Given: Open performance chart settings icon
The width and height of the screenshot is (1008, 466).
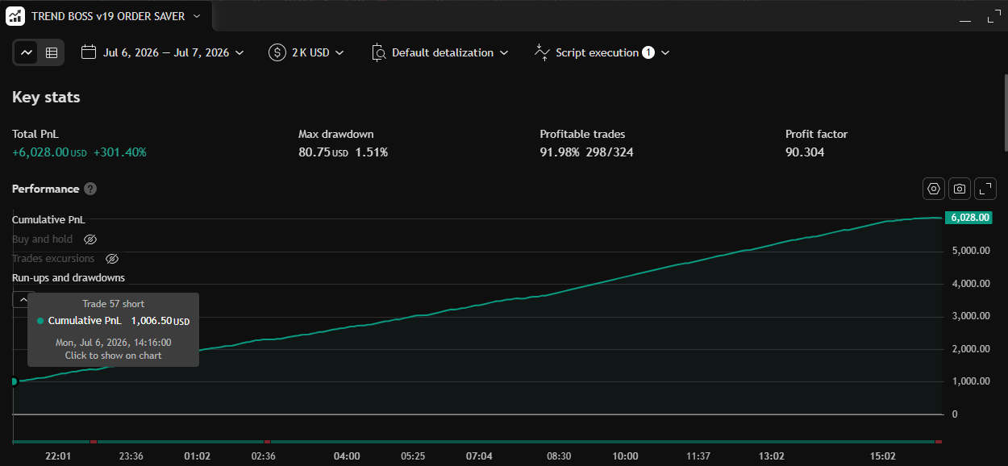Looking at the screenshot, I should click(x=934, y=189).
